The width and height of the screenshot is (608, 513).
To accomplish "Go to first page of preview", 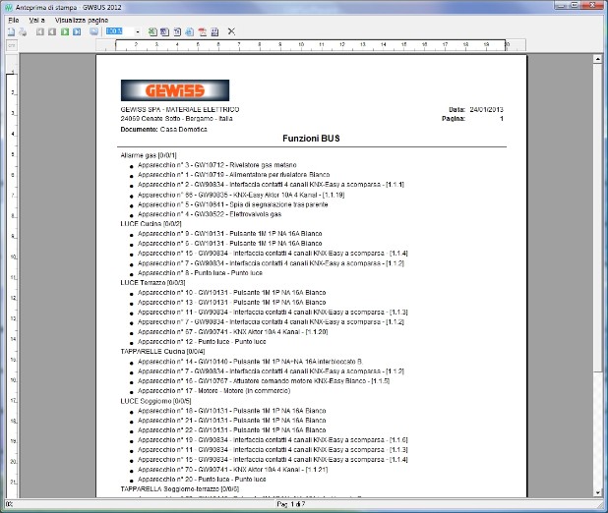I will coord(40,31).
